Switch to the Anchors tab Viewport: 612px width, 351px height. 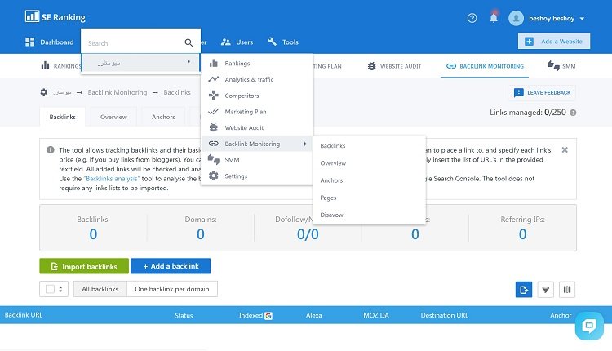coord(163,117)
